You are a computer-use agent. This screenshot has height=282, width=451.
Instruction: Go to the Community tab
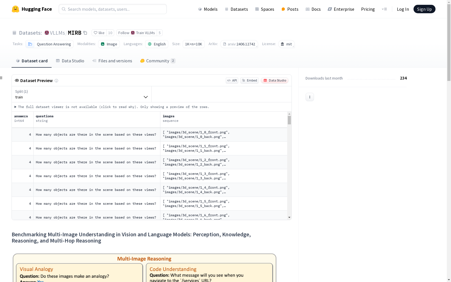pyautogui.click(x=158, y=61)
